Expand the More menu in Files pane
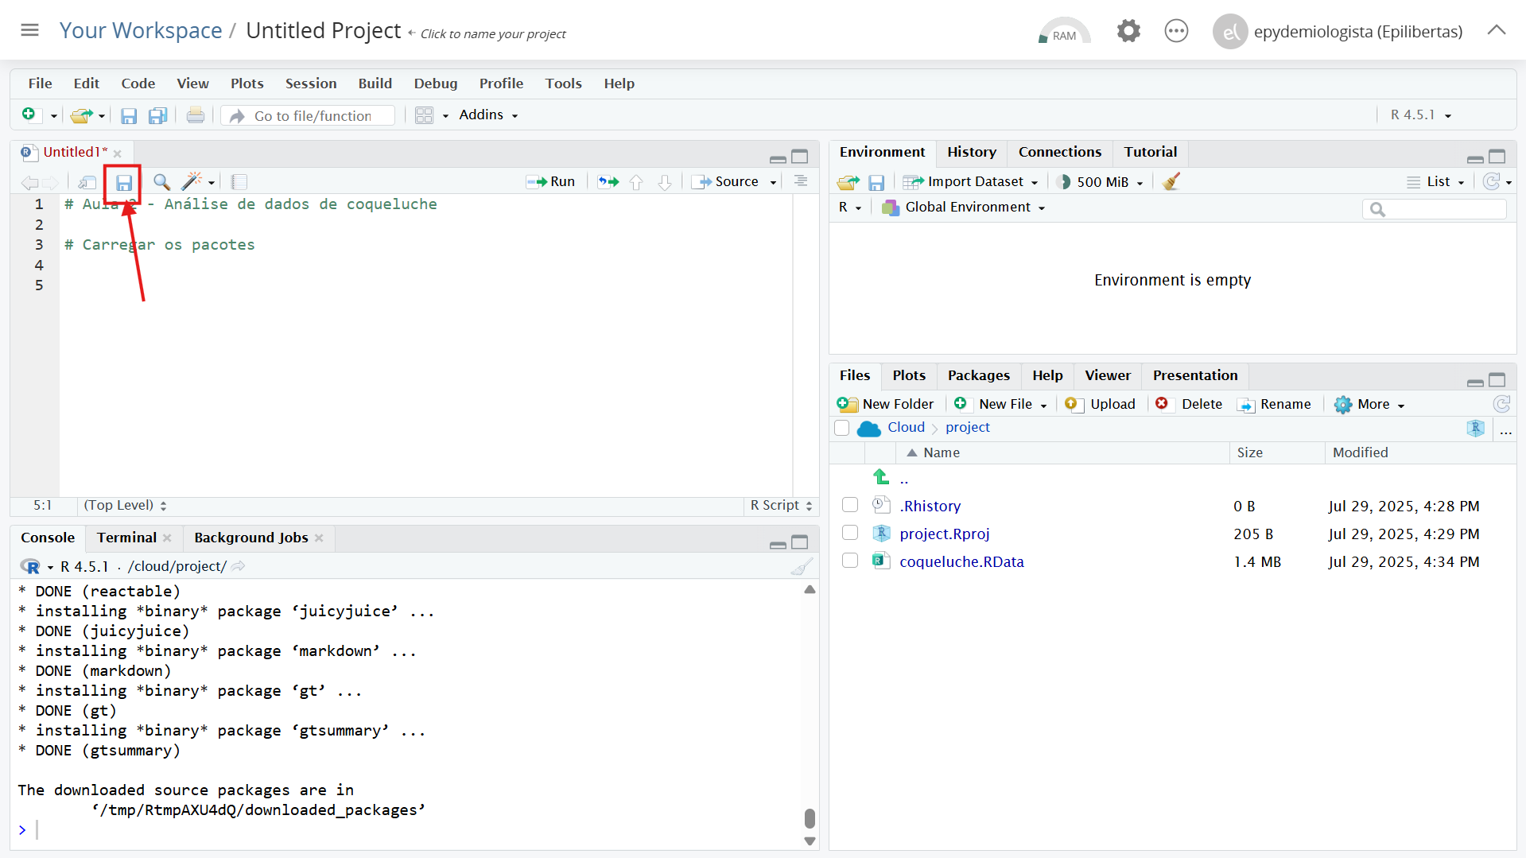 1370,404
